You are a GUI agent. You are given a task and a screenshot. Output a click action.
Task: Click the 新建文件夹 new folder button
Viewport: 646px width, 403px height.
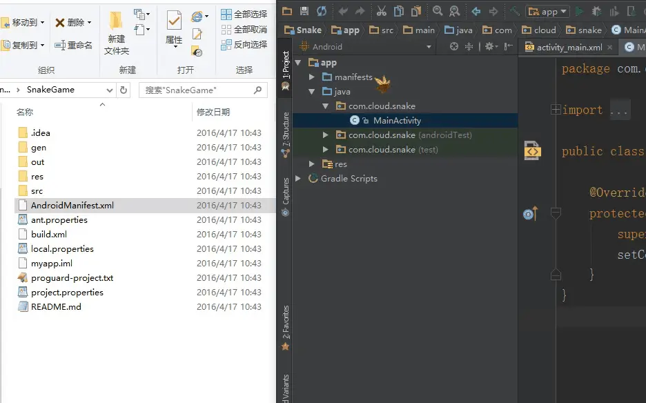[116, 34]
